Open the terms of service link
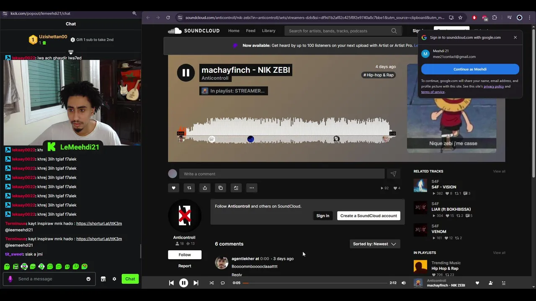Image resolution: width=536 pixels, height=301 pixels. 433,92
